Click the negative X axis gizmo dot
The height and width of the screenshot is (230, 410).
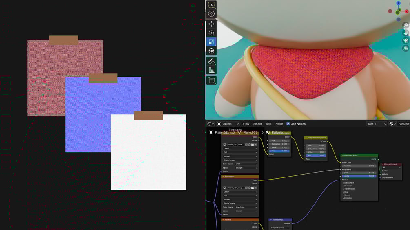[x=390, y=11]
